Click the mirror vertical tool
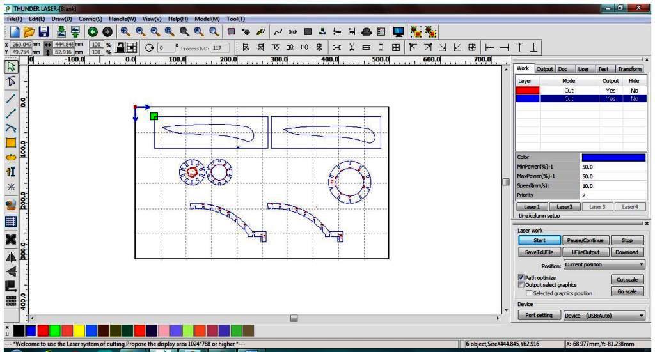 coord(11,272)
